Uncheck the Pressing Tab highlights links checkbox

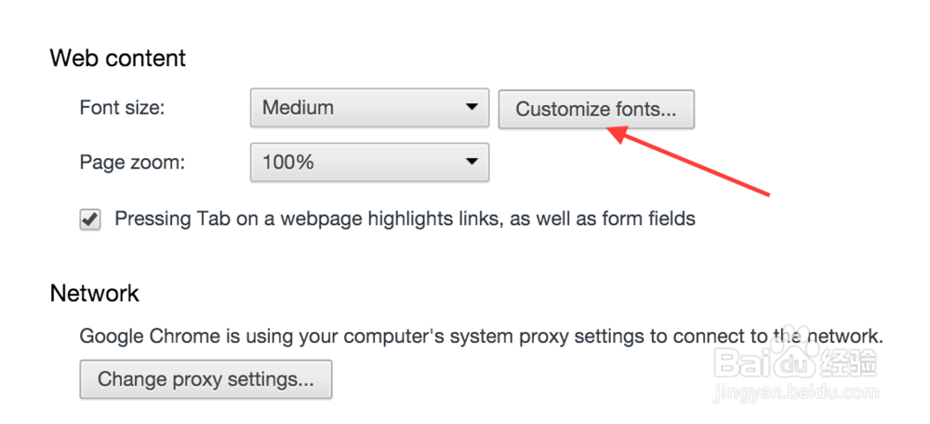coord(90,219)
